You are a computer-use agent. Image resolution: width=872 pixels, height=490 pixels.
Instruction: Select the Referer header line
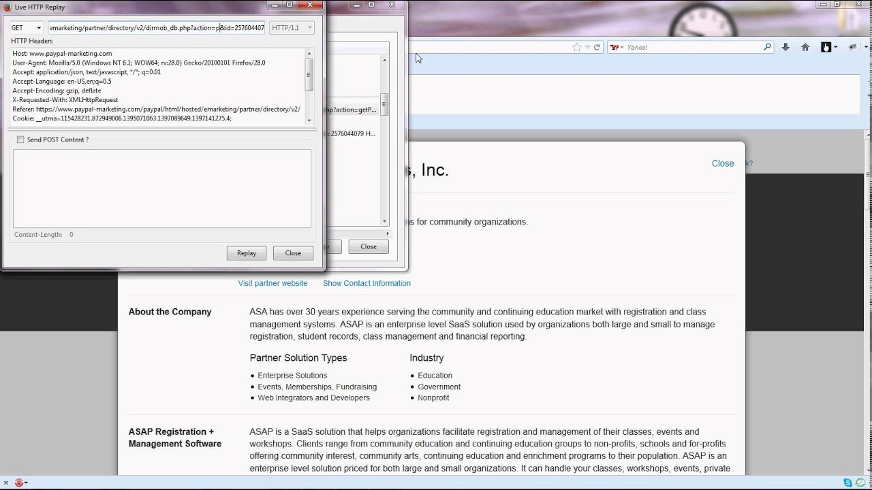click(x=156, y=109)
